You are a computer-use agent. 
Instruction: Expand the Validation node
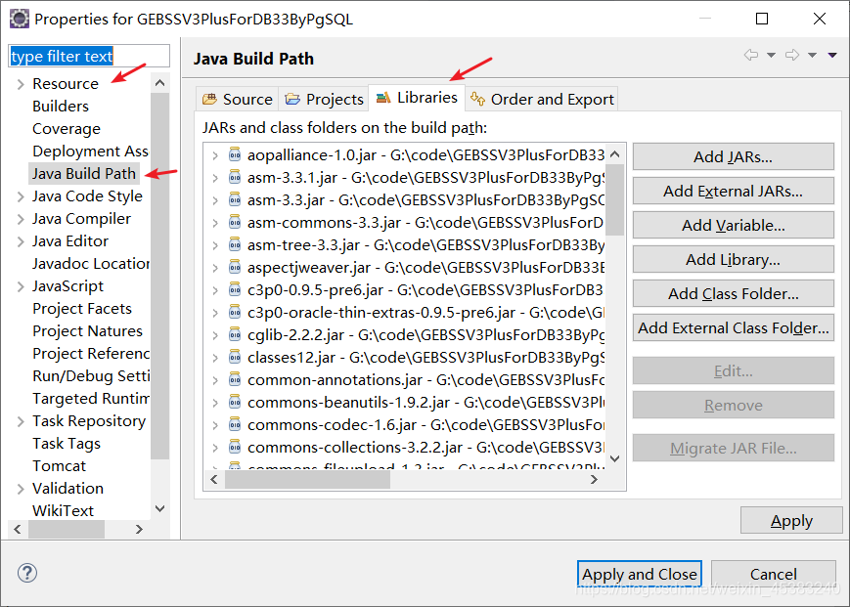(21, 489)
